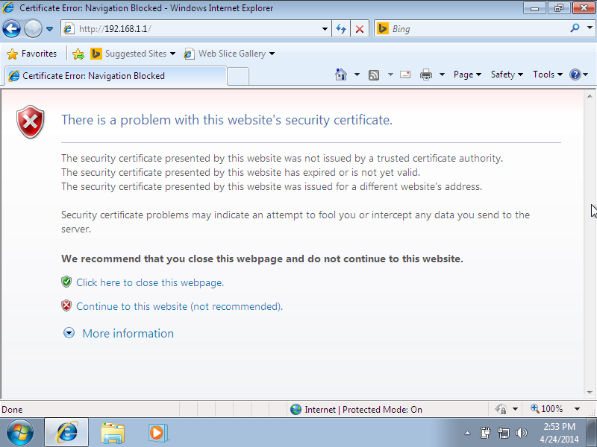Open the privacy/security status bar icon
The width and height of the screenshot is (597, 447).
501,409
